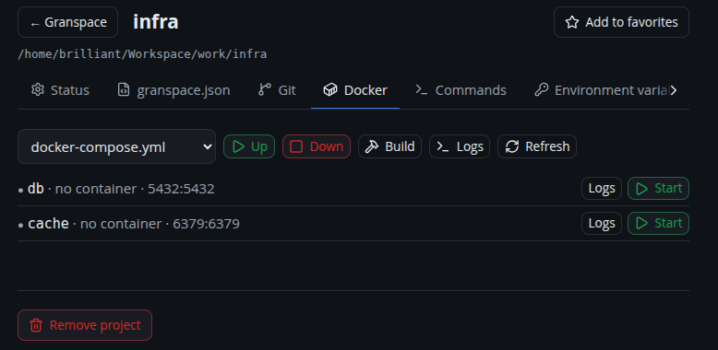The width and height of the screenshot is (718, 350).
Task: Click the play icon in db Start
Action: pyautogui.click(x=642, y=189)
